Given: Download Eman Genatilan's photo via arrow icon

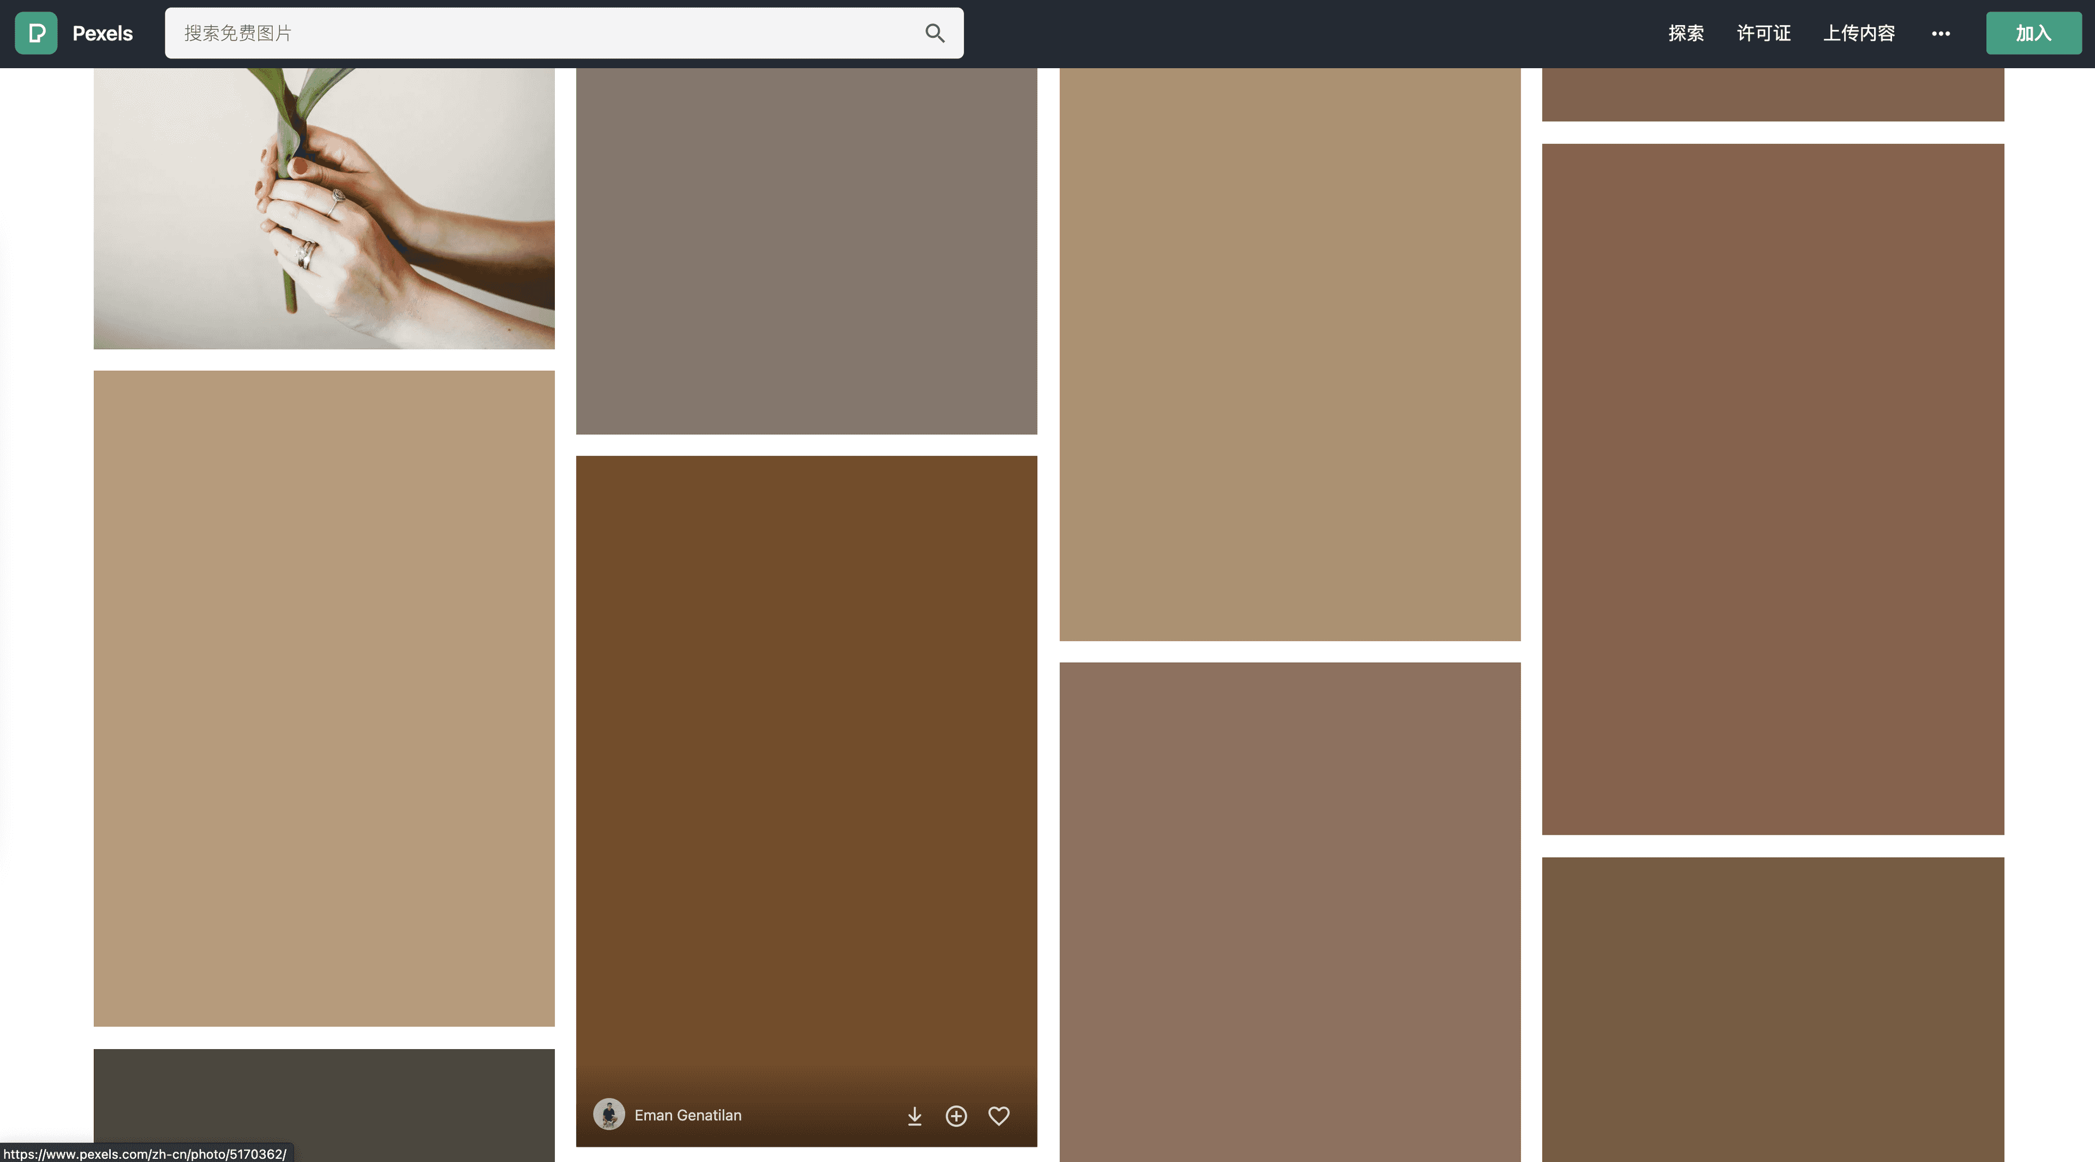Looking at the screenshot, I should click(914, 1116).
